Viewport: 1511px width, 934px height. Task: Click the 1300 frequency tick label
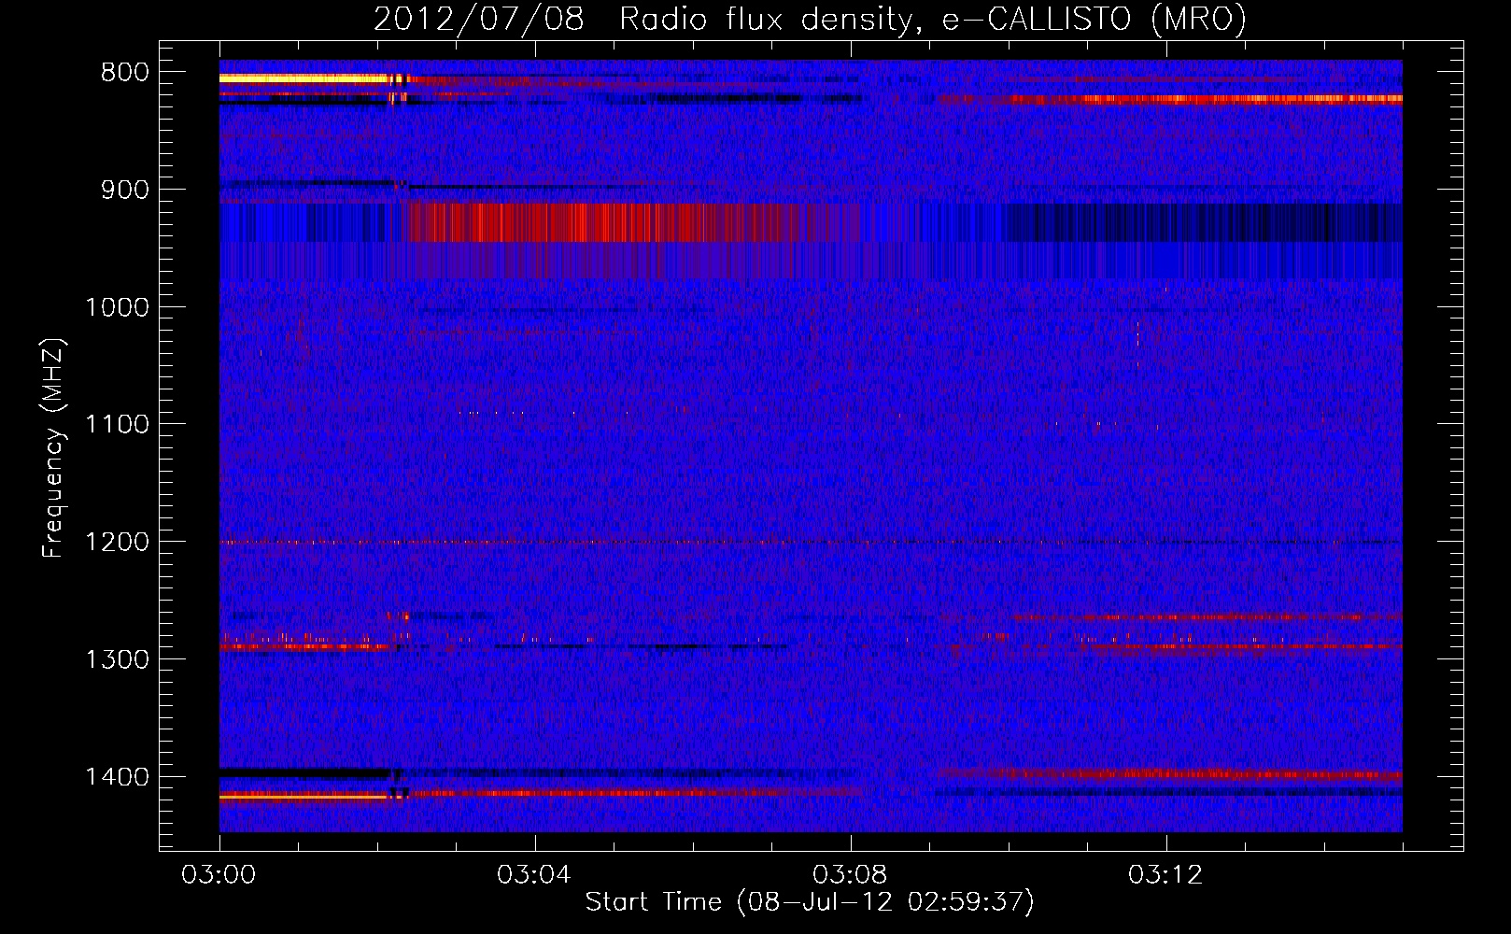pos(117,659)
